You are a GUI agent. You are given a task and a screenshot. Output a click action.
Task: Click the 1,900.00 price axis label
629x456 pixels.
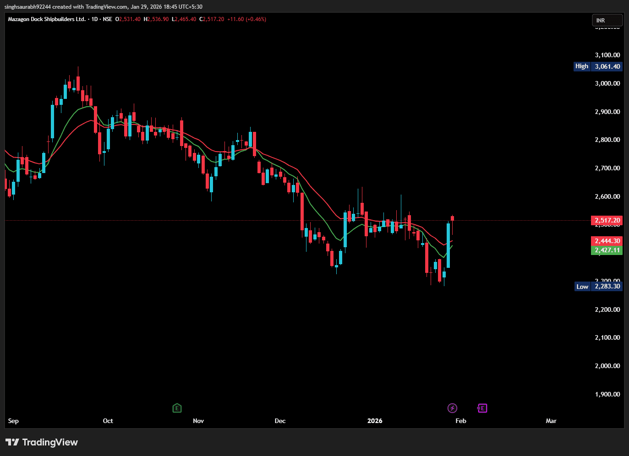607,394
